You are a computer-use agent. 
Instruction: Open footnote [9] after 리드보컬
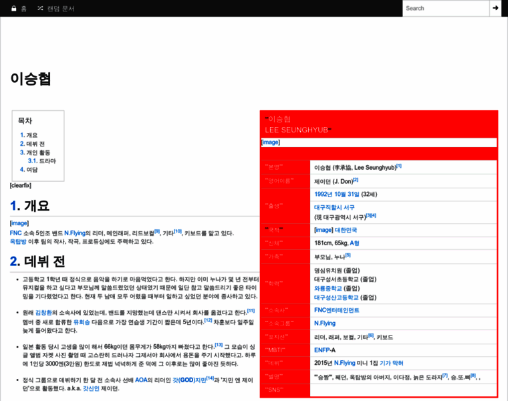pos(157,231)
